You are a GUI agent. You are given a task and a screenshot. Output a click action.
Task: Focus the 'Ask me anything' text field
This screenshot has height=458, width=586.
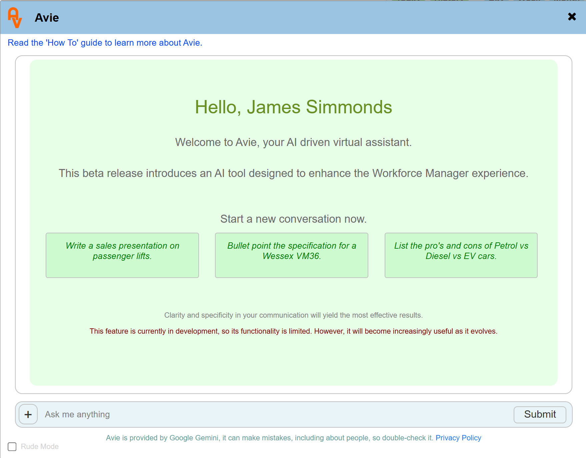pos(273,414)
